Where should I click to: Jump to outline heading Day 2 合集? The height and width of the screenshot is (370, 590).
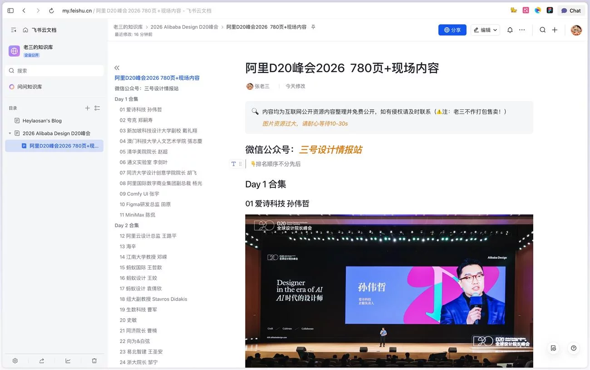[127, 225]
